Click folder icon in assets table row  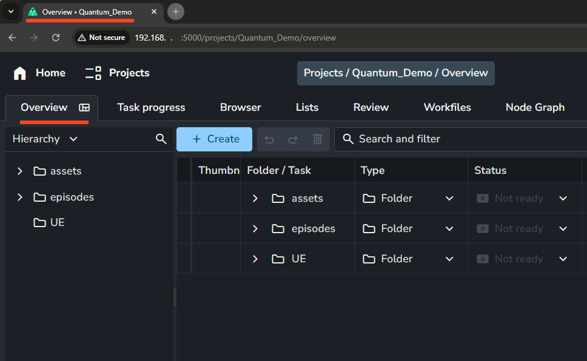tap(278, 198)
